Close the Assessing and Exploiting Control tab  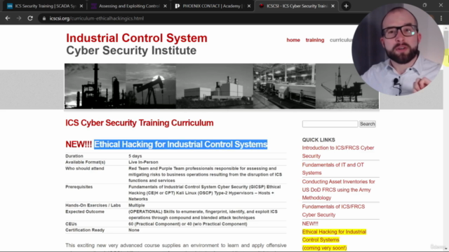click(x=166, y=6)
